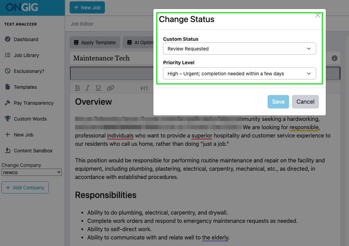
Task: Expand the Change Company dropdown showing newco
Action: (31, 172)
